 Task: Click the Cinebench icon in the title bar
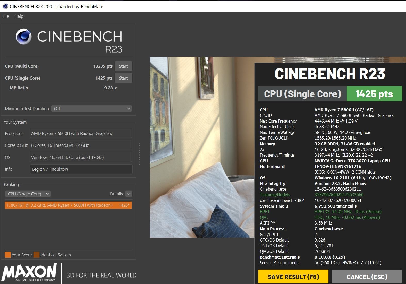[x=5, y=6]
